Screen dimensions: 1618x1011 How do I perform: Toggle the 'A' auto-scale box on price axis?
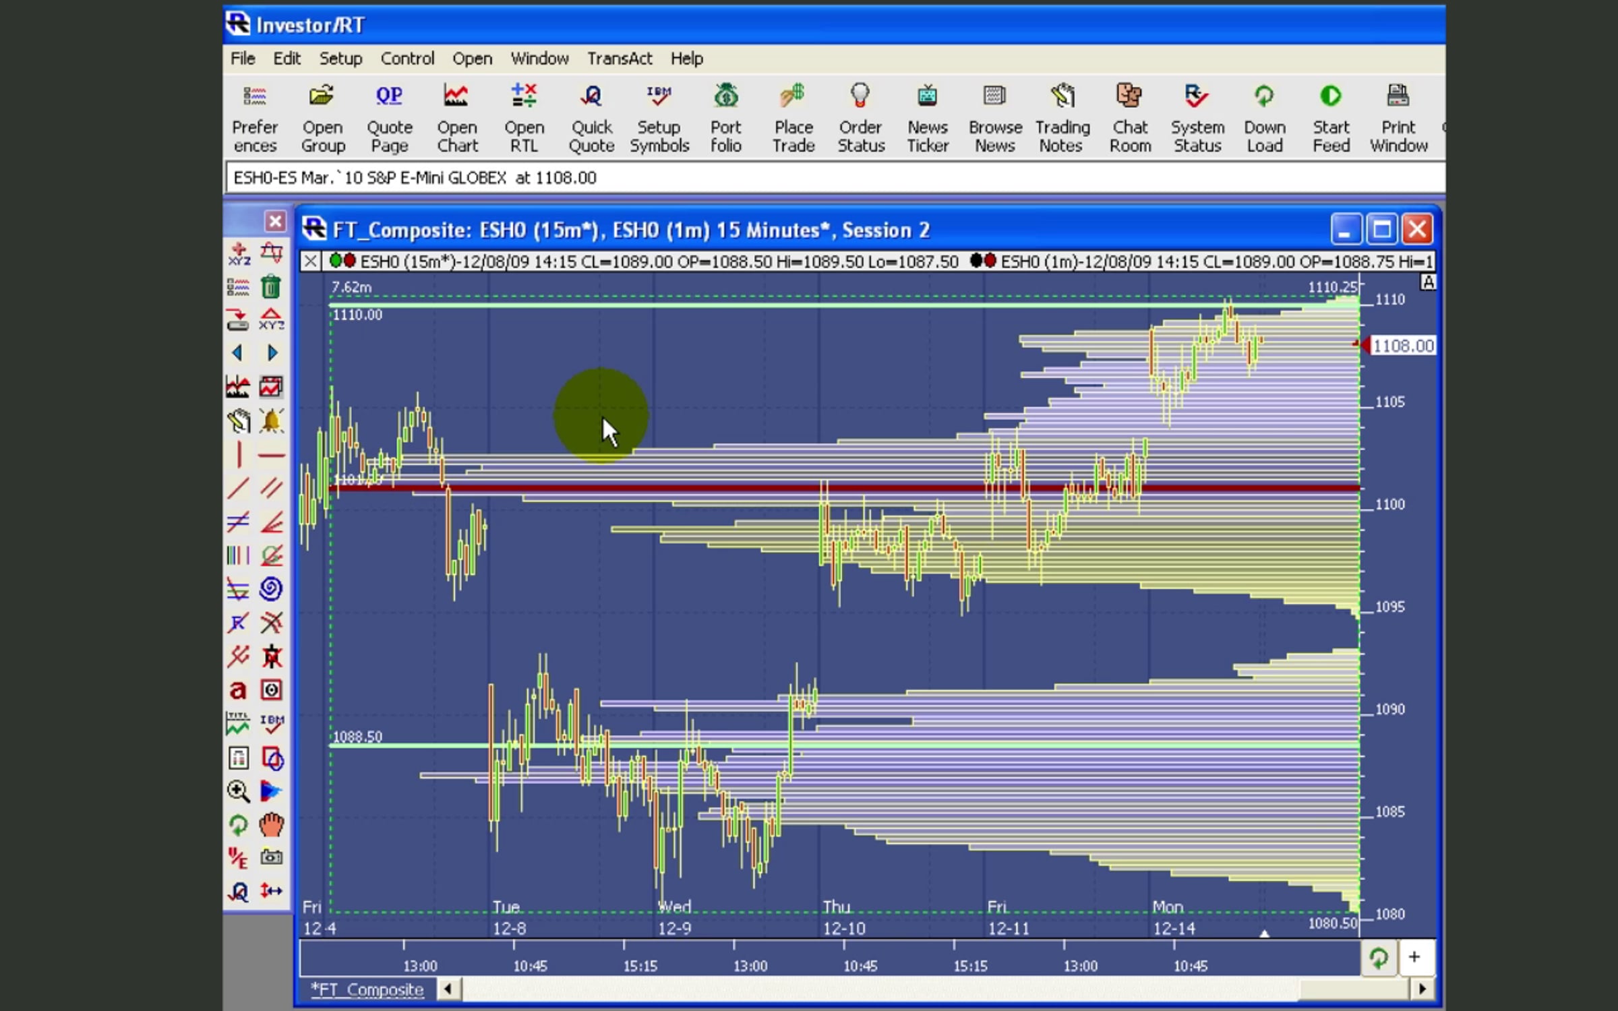(x=1428, y=282)
